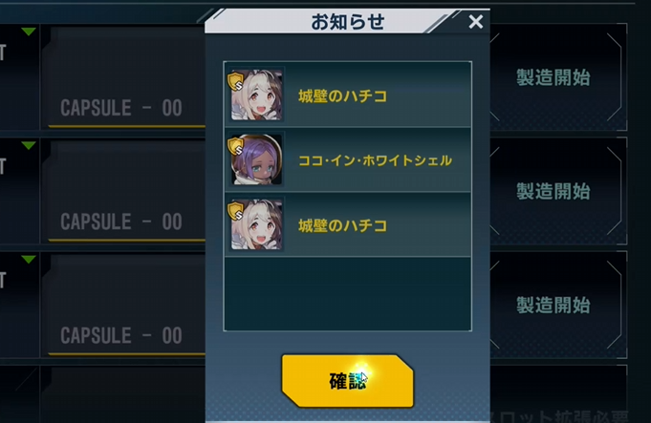This screenshot has height=423, width=651.
Task: Click shield S badge on first portrait
Action: click(235, 81)
